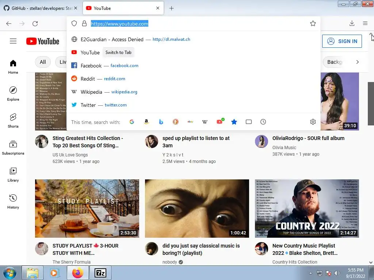The image size is (374, 280).
Task: Go back with the browser back arrow
Action: pyautogui.click(x=9, y=23)
